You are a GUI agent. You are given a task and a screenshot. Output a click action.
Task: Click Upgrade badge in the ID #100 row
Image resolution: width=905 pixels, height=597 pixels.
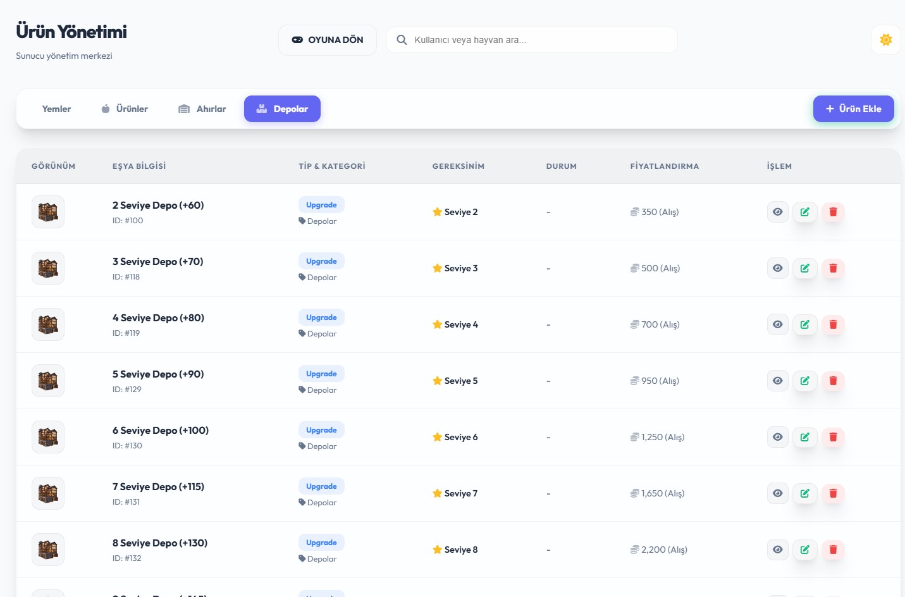coord(321,205)
